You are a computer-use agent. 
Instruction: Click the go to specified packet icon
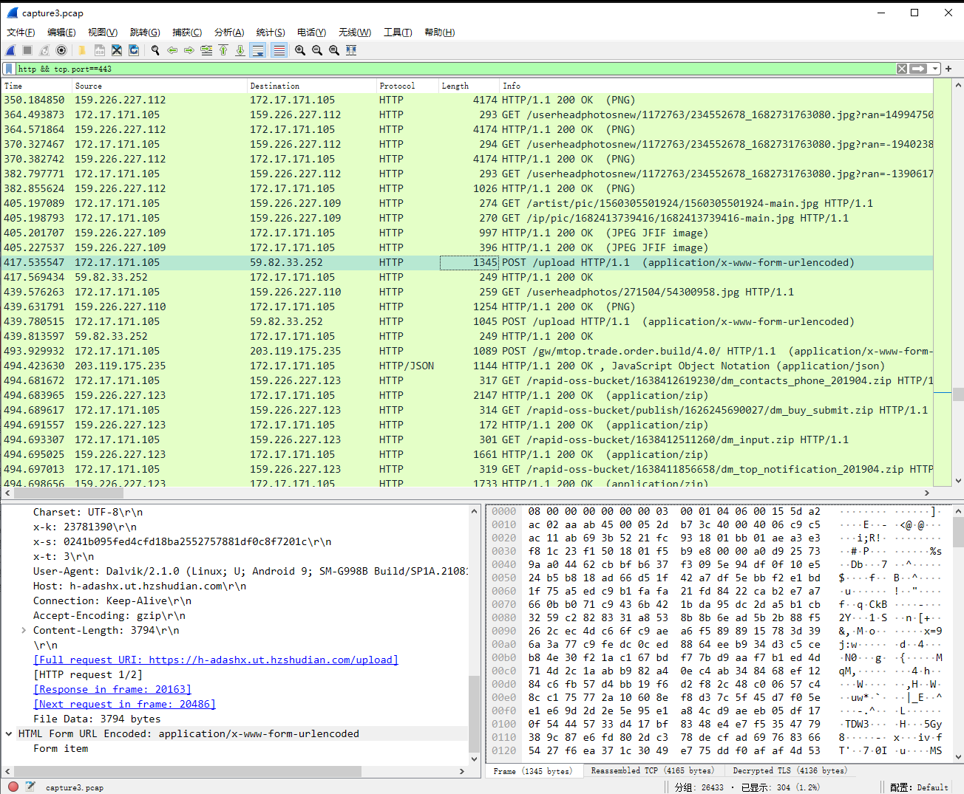[x=206, y=50]
